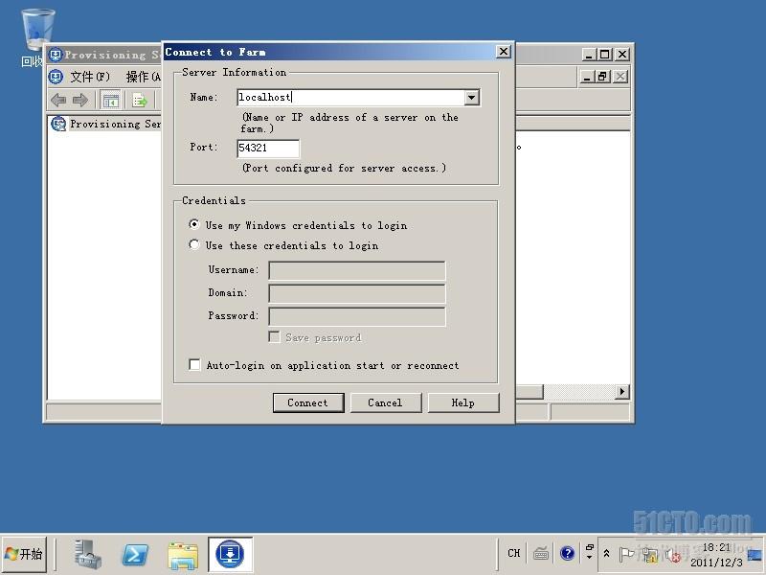Click the MMC system icon beside 文件 menu
Screen dimensions: 766x575
coord(56,77)
